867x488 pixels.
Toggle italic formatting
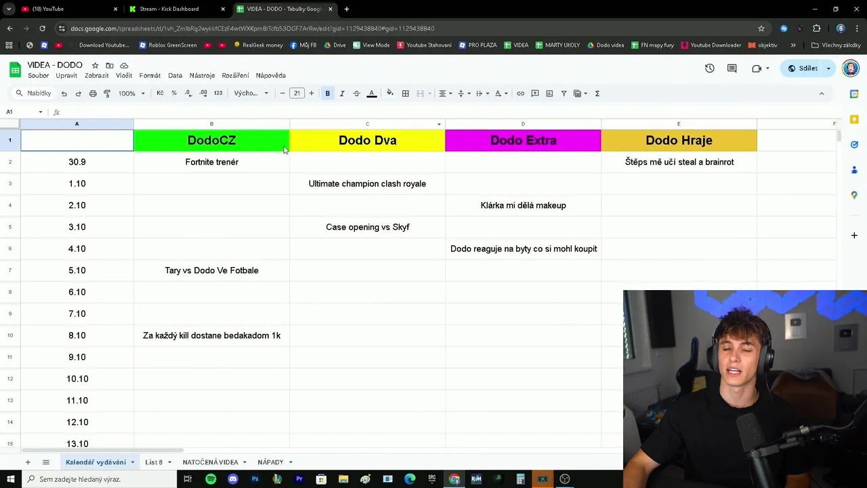[342, 94]
